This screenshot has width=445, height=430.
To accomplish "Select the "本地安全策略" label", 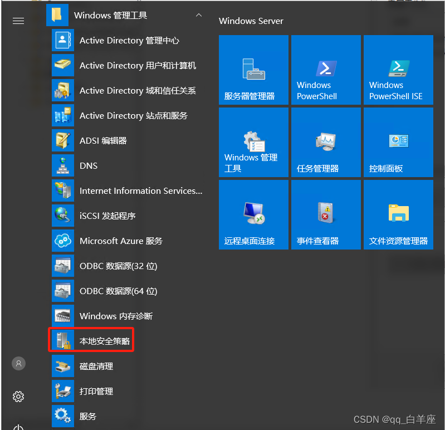I will click(105, 341).
